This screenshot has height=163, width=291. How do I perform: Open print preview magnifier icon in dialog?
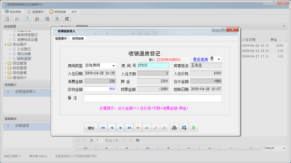[x=184, y=128]
